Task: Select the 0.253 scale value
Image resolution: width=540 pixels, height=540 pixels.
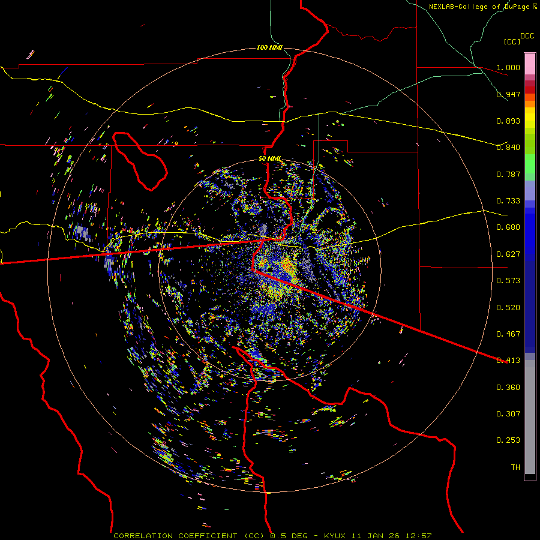Action: (508, 440)
